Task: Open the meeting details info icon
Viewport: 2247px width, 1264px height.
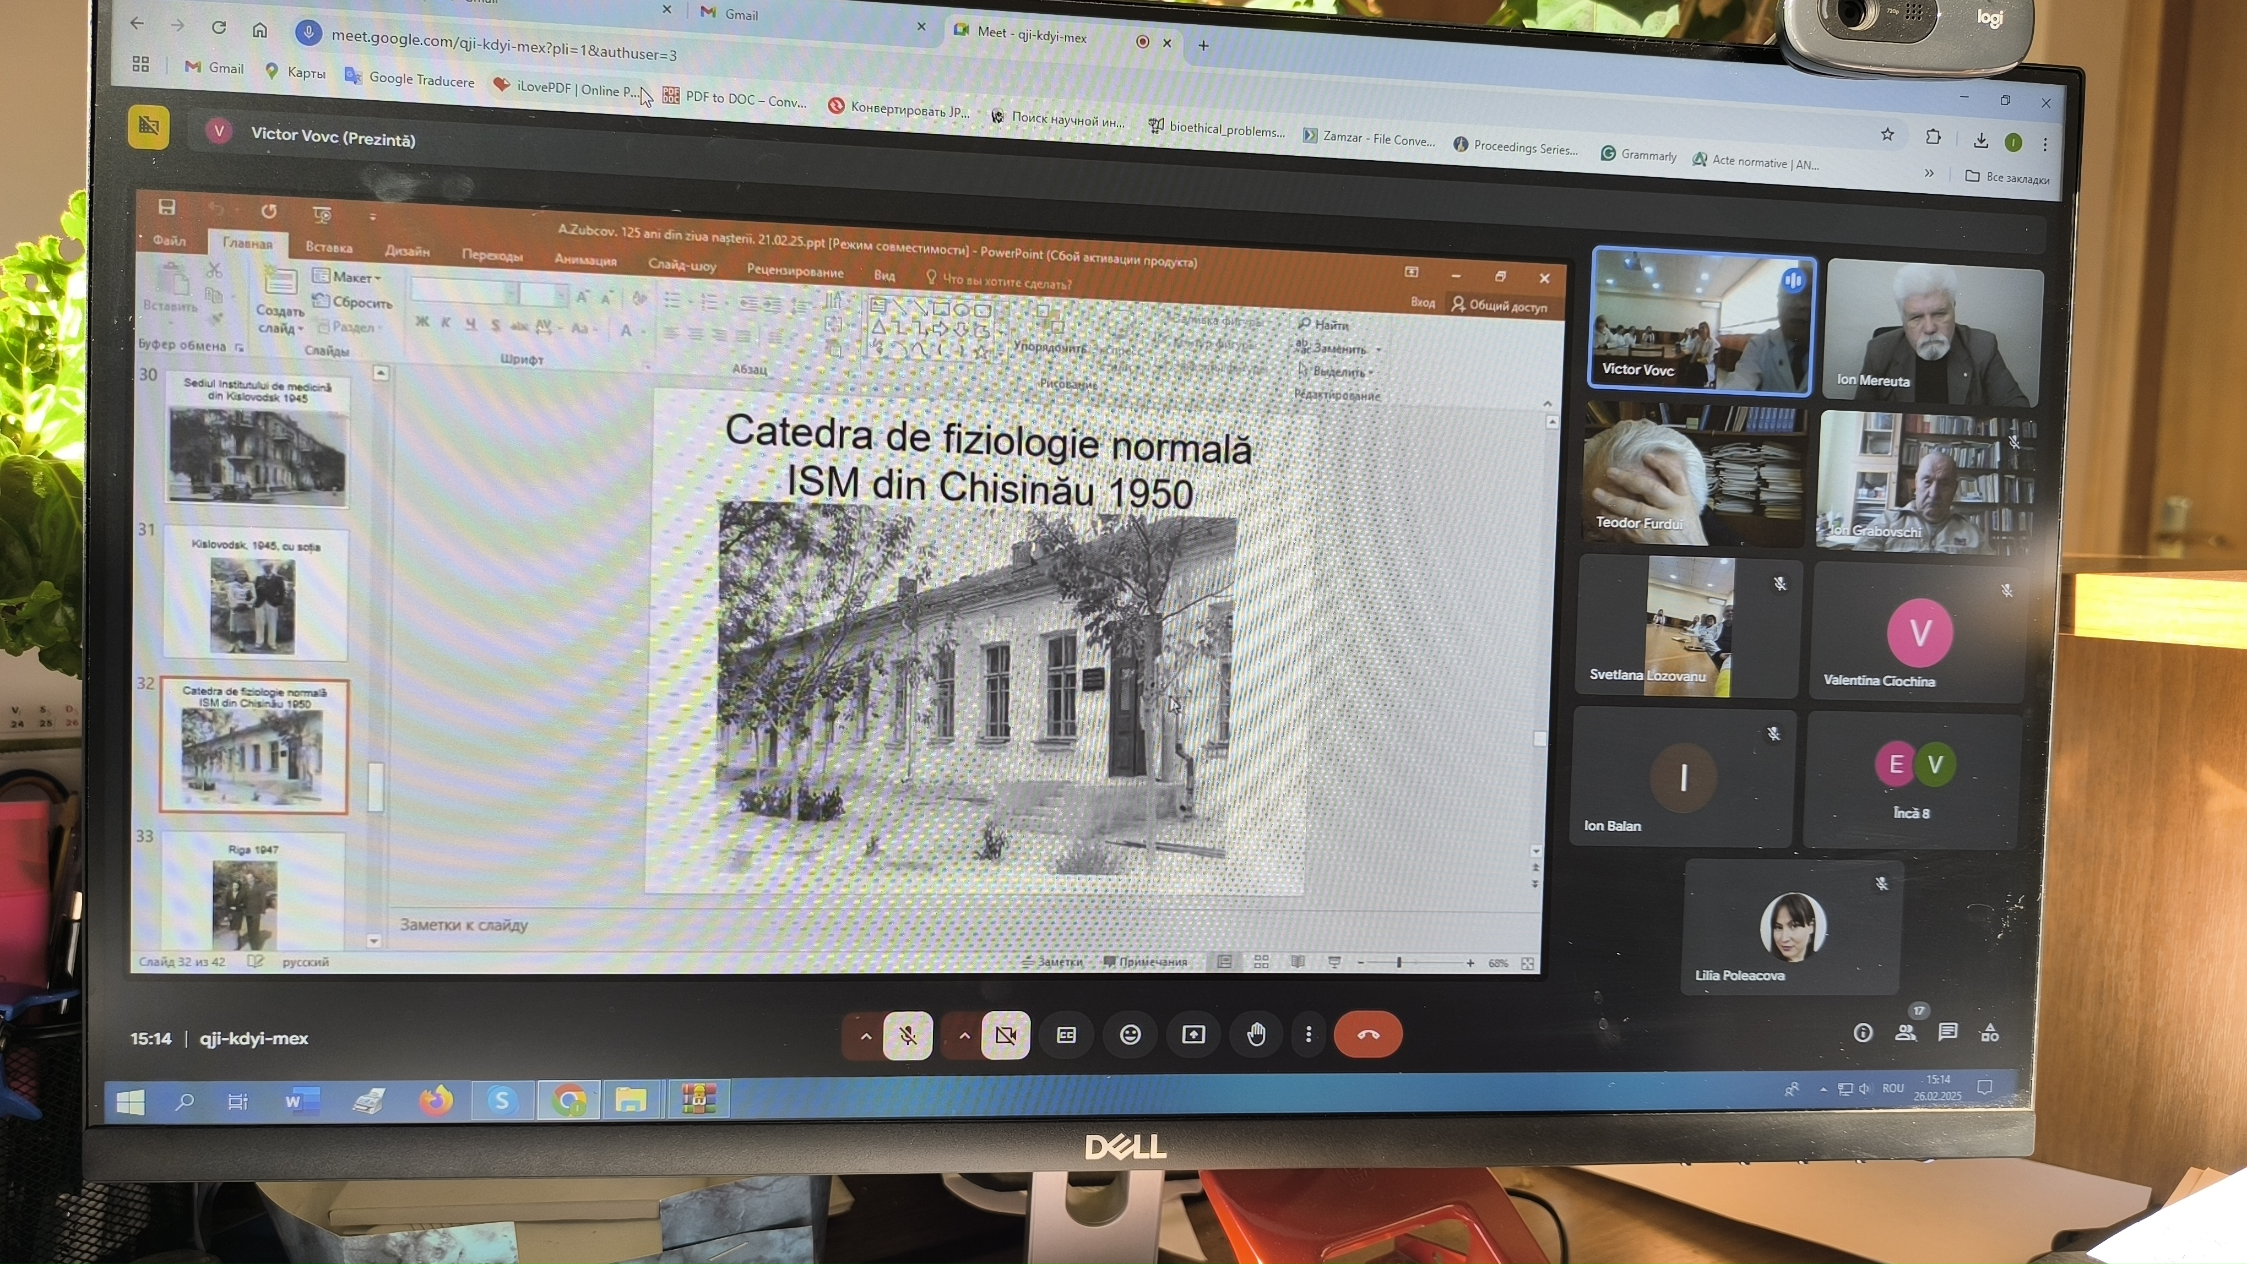Action: pos(1863,1033)
